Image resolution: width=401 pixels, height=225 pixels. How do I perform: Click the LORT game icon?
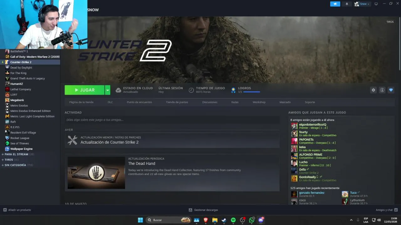tap(7, 95)
